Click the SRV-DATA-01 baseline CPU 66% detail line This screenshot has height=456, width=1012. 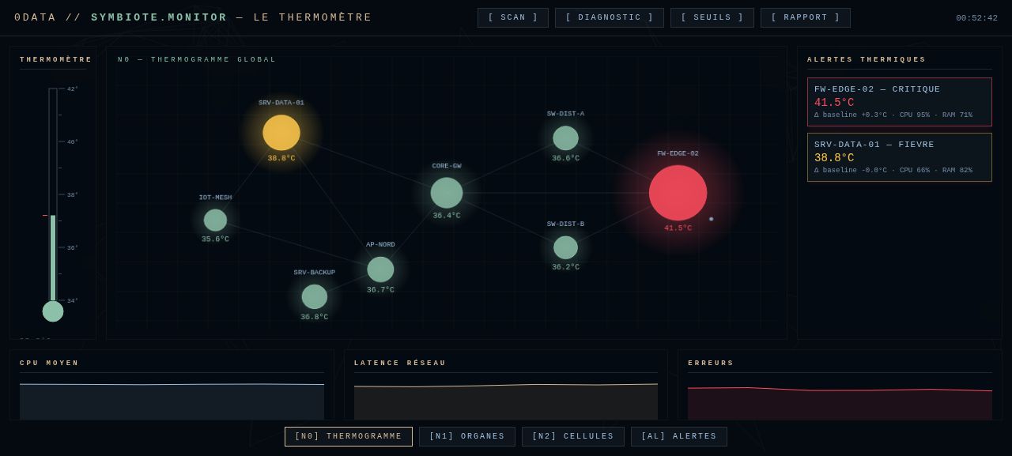[x=893, y=171]
